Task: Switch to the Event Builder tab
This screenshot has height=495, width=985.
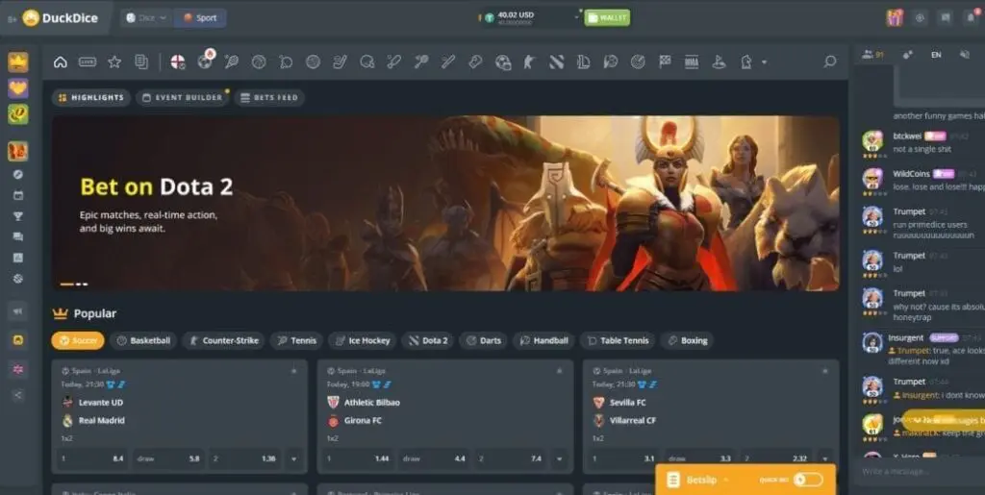Action: tap(182, 97)
